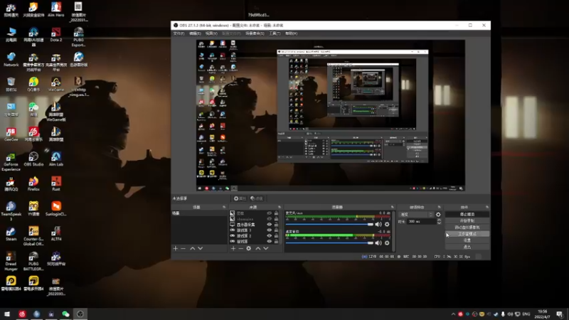Click the Mic/Aux volume slider
The image size is (569, 320).
coord(329,224)
